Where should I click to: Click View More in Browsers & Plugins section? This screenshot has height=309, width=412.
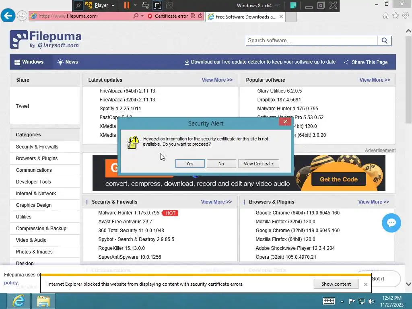point(373,202)
